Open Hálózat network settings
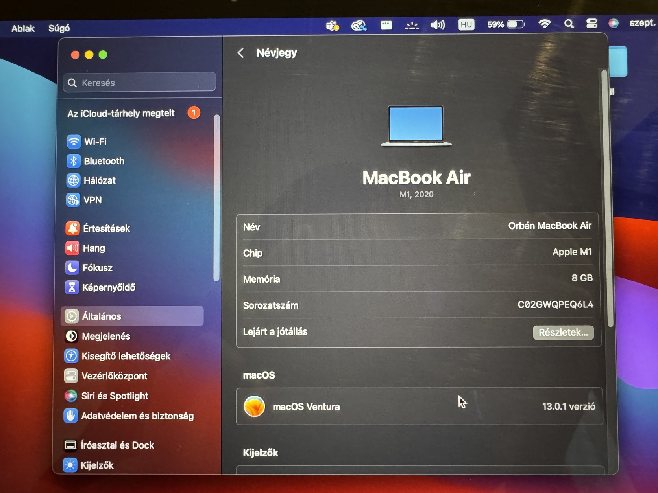The image size is (658, 493). 91,180
